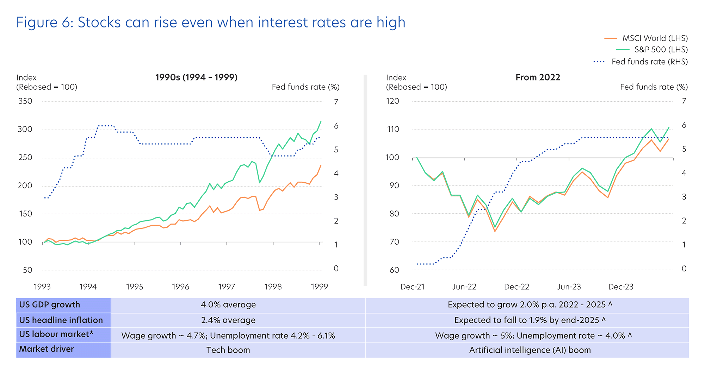The image size is (705, 371).
Task: Click the Tech boom table cell
Action: tap(228, 350)
